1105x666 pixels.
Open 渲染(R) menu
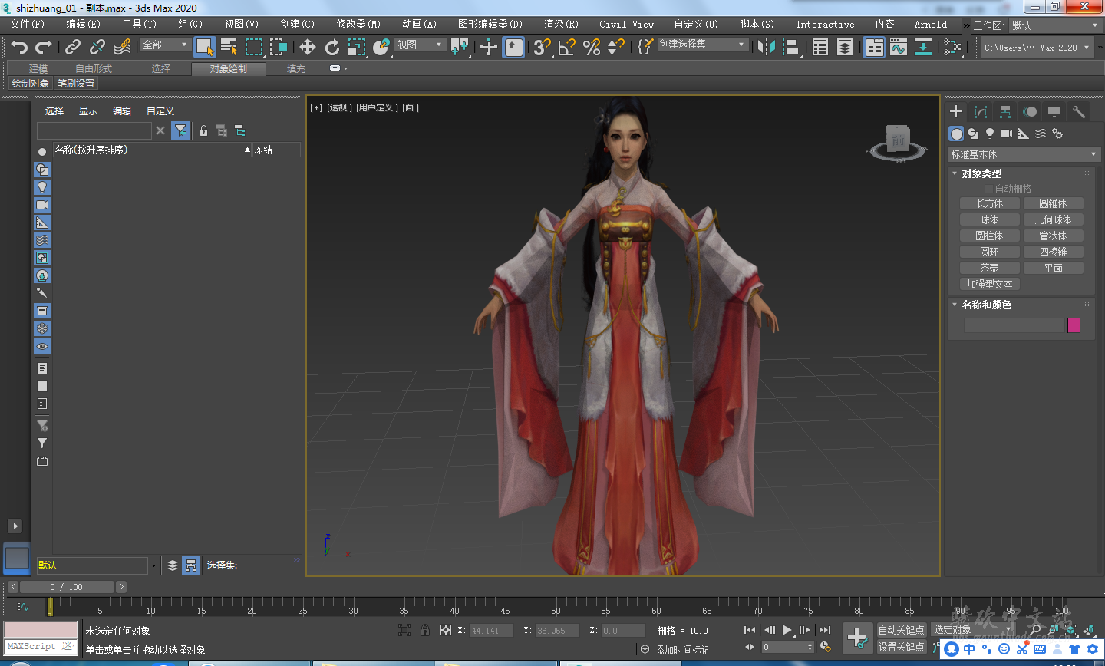(x=561, y=25)
